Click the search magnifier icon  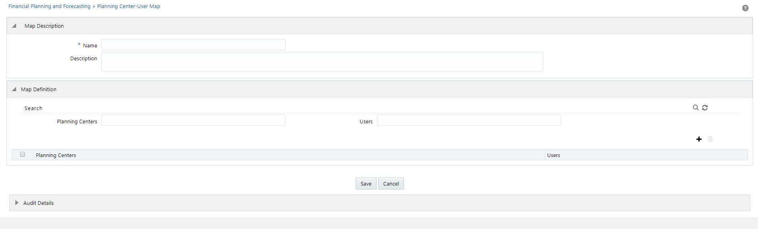[x=695, y=108]
